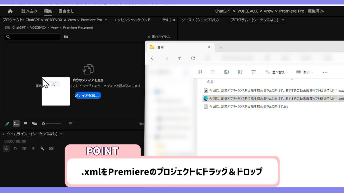Click the メディアを読... import button
344x193 pixels.
coord(88,95)
